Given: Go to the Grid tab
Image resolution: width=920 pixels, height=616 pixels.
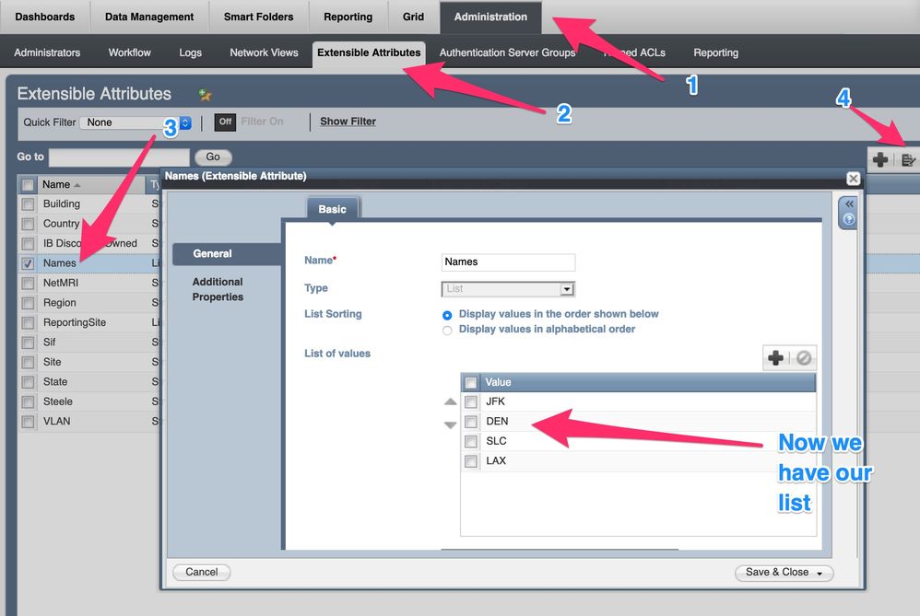Looking at the screenshot, I should (413, 17).
